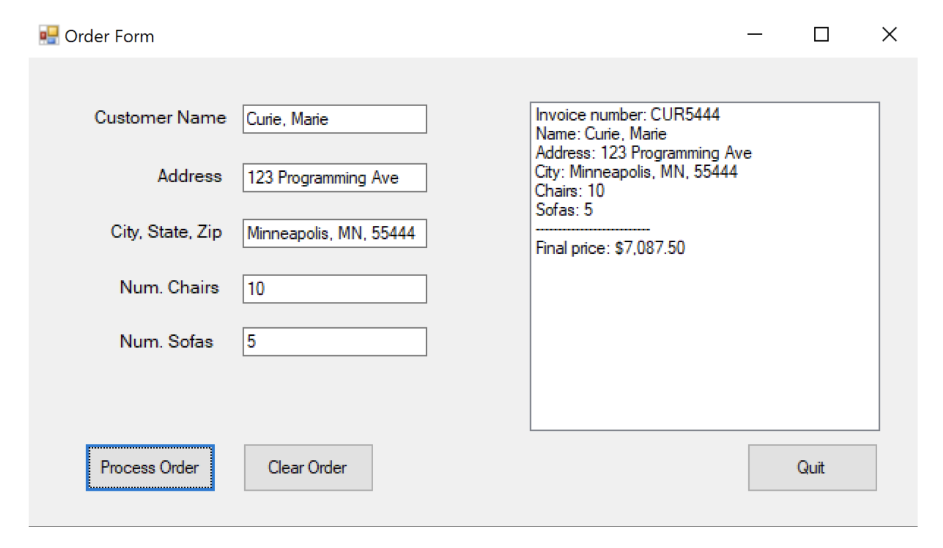The width and height of the screenshot is (943, 548).
Task: Quit the Order Form application
Action: (812, 467)
